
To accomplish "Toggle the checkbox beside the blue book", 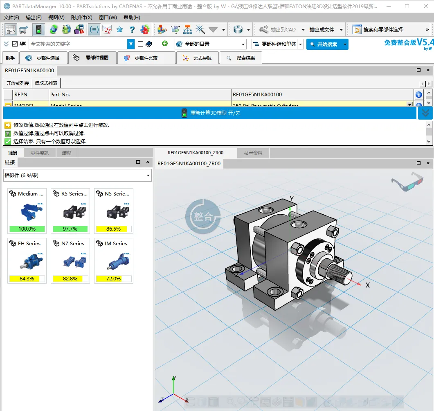I will click(140, 44).
